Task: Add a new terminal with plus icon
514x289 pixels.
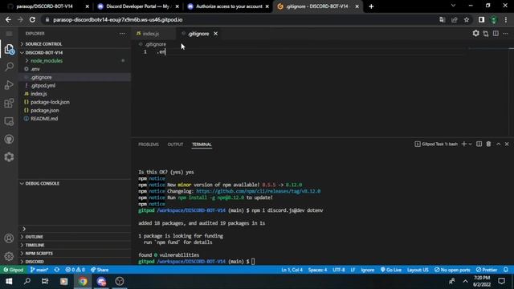Action: (x=464, y=144)
